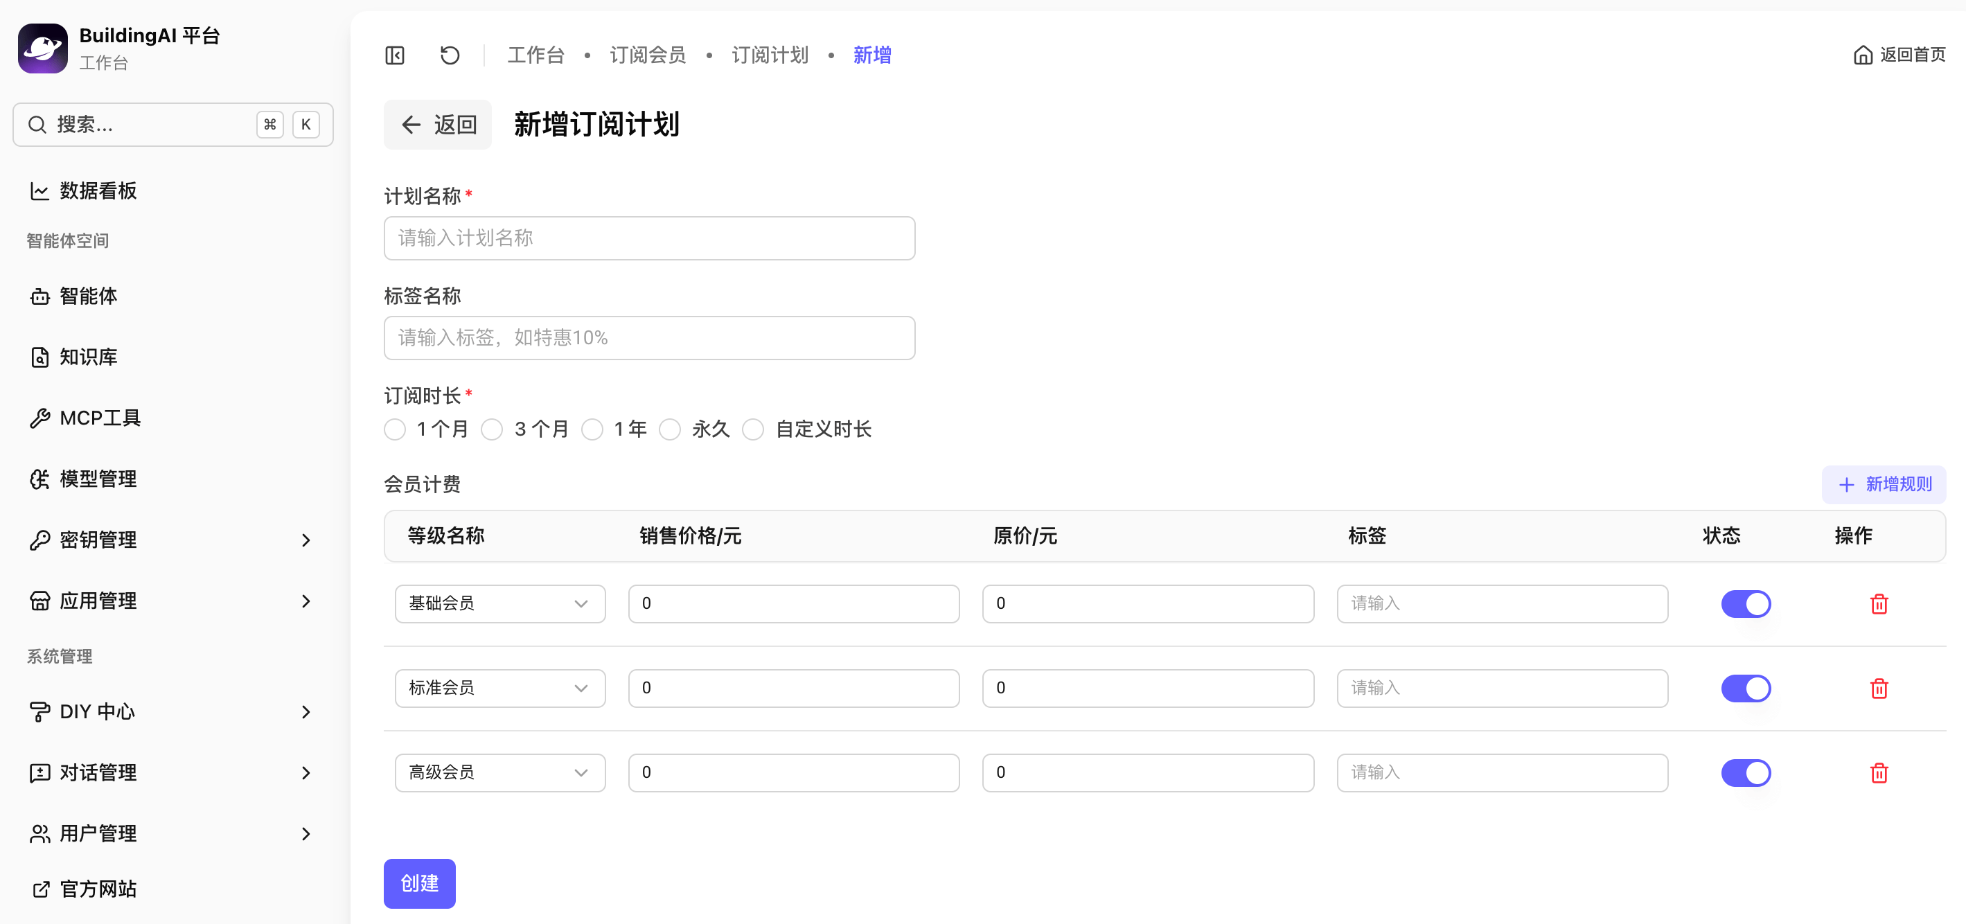Viewport: 1966px width, 924px height.
Task: Open the 高级会员 level dropdown
Action: 500,772
